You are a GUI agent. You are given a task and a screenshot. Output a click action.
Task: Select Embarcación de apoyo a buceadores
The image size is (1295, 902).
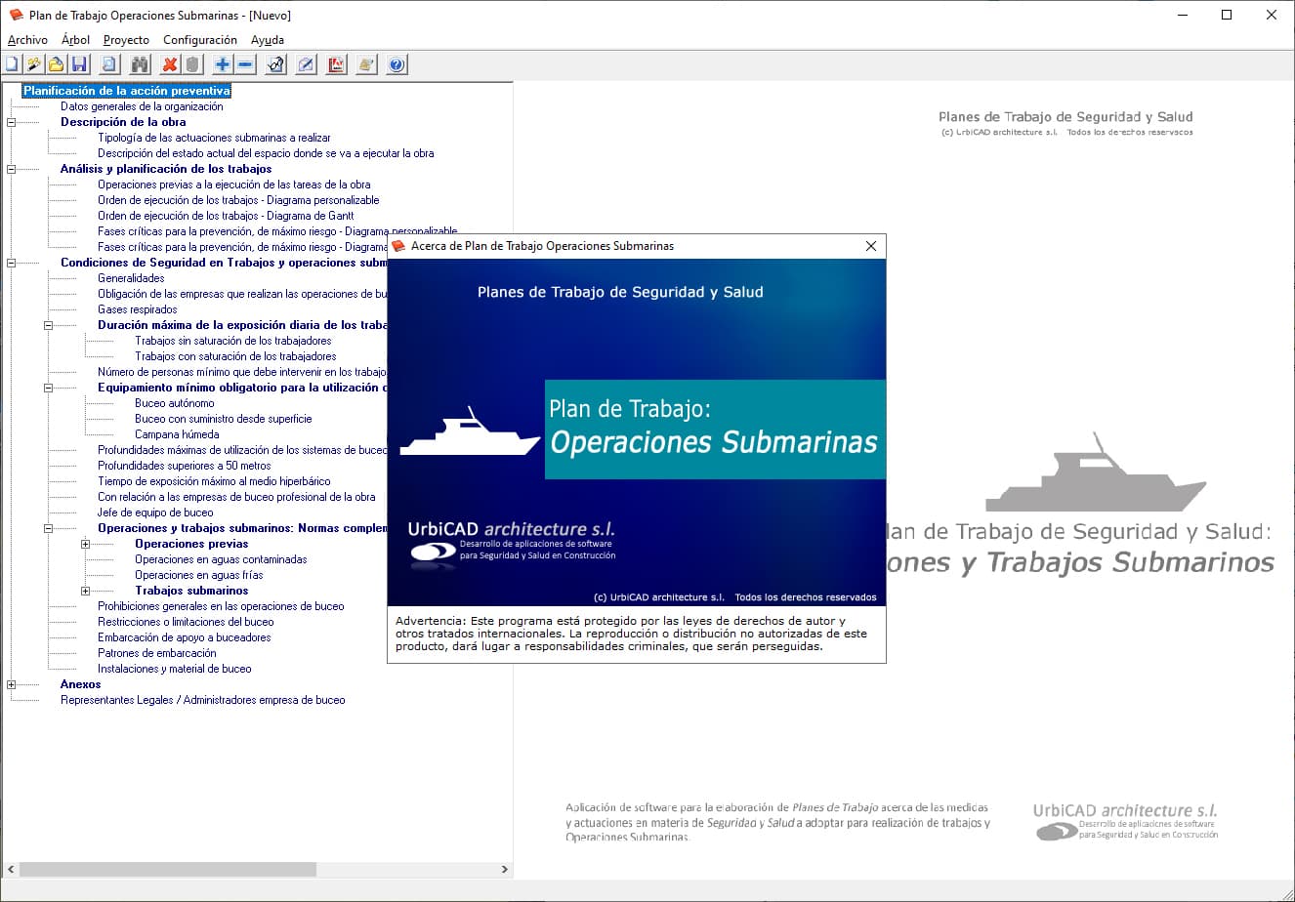185,637
